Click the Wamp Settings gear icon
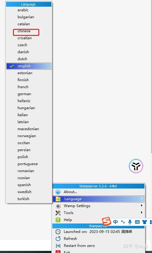 (58, 206)
